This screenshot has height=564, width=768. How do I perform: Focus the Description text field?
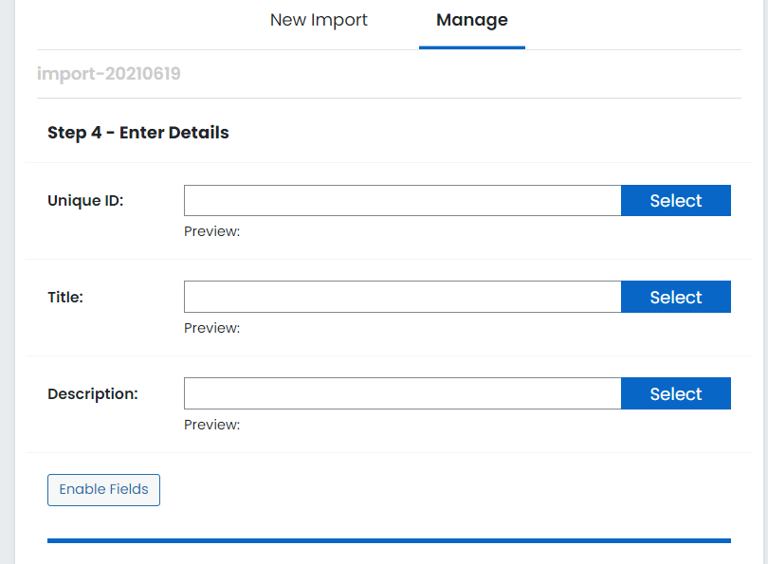pyautogui.click(x=402, y=393)
